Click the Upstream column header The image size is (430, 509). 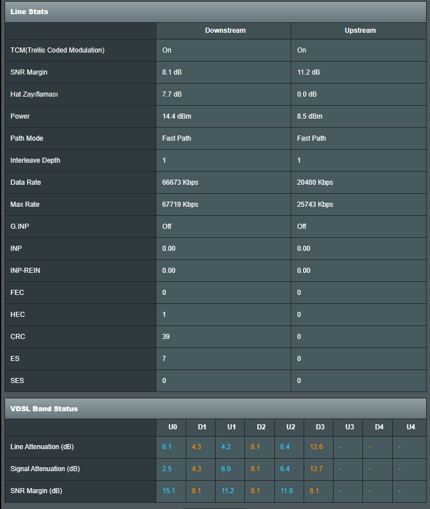[x=360, y=31]
